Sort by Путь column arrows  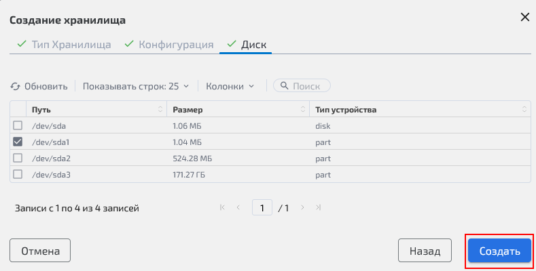coord(161,109)
